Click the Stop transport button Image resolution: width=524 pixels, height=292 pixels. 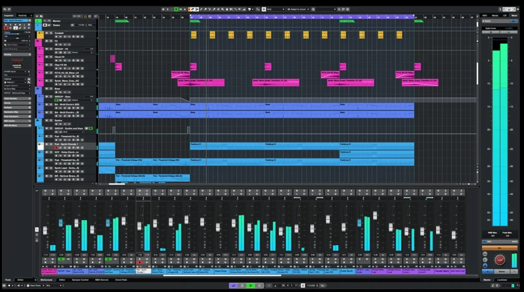[x=242, y=286]
